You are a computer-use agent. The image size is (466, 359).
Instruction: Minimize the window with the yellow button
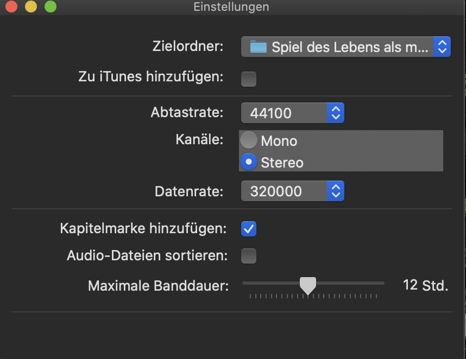[x=31, y=7]
